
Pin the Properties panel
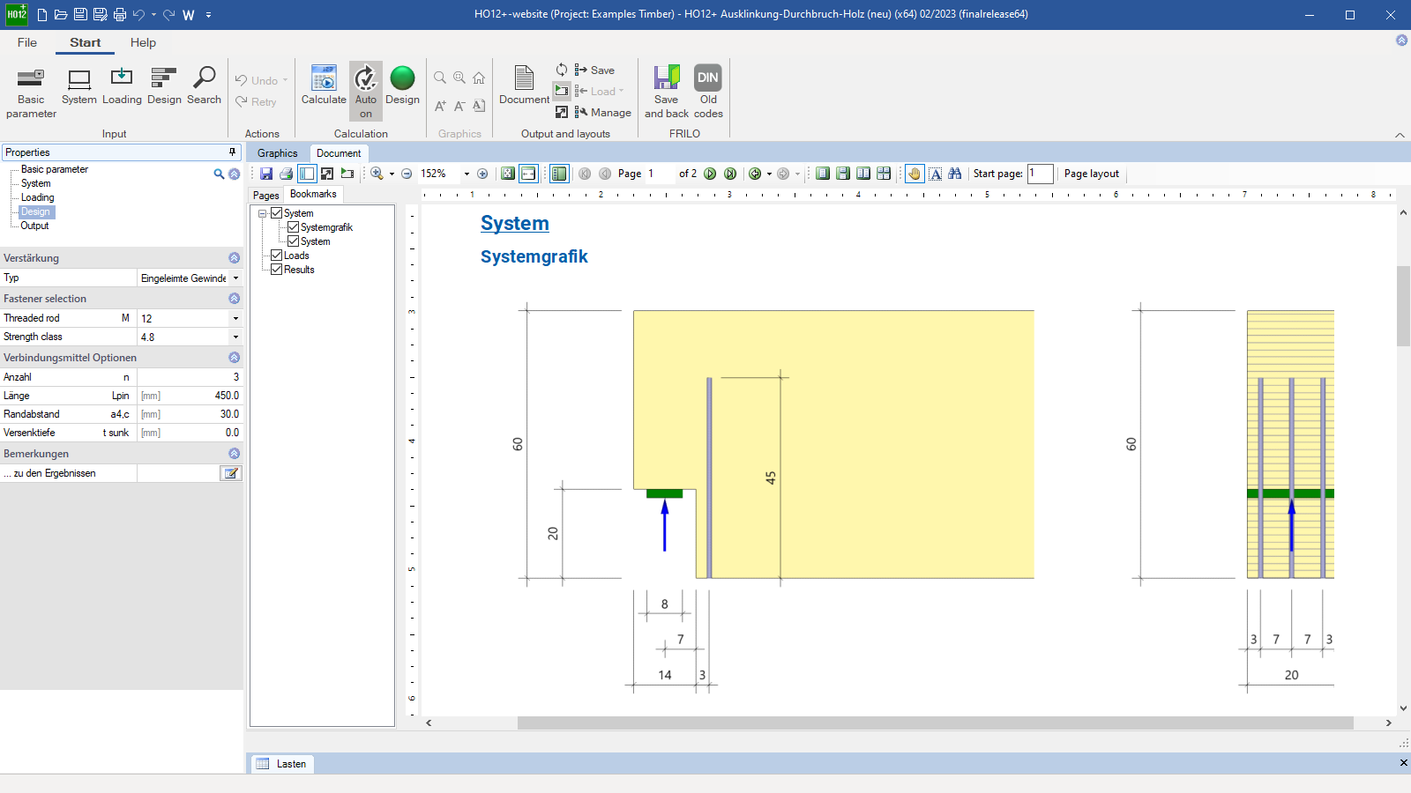pos(233,152)
